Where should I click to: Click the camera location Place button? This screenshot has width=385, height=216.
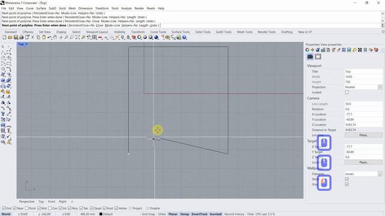363,135
